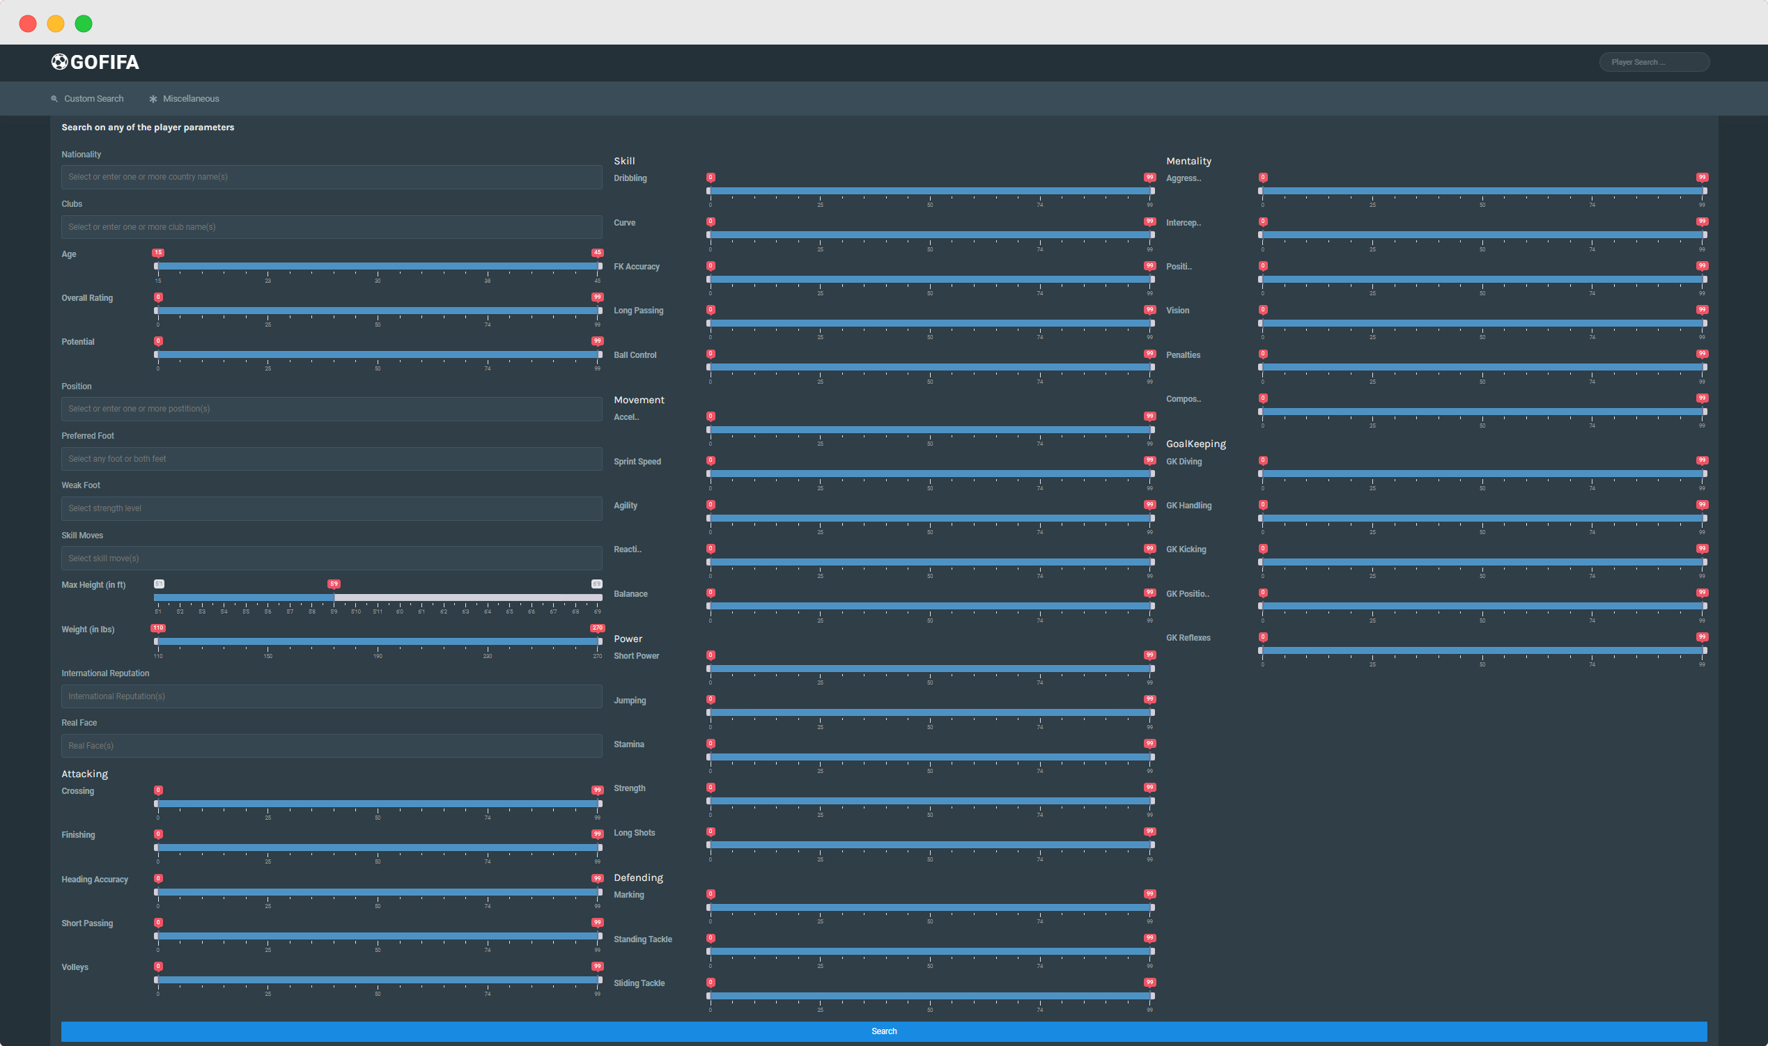Open the Custom Search menu
The height and width of the screenshot is (1046, 1768).
93,99
